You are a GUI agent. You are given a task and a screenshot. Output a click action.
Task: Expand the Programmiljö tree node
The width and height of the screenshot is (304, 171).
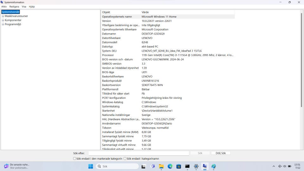[3, 24]
